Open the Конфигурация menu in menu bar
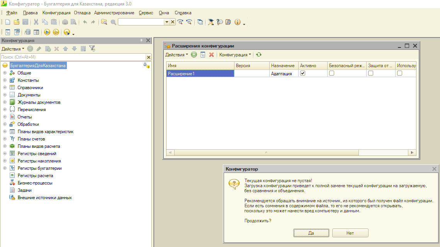 [x=56, y=13]
